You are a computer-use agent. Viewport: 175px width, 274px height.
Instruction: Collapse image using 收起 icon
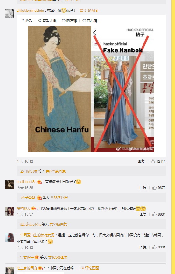click(27, 21)
